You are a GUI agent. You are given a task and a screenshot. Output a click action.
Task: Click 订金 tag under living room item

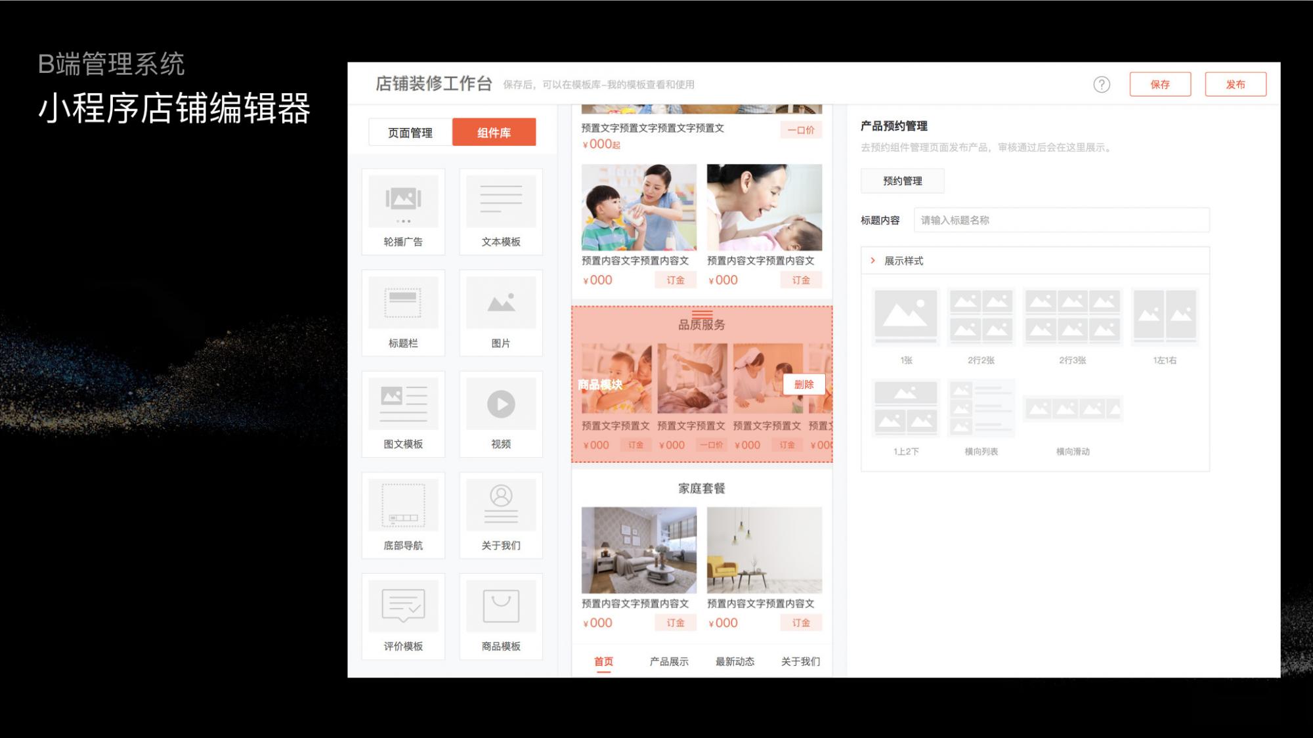(x=676, y=622)
